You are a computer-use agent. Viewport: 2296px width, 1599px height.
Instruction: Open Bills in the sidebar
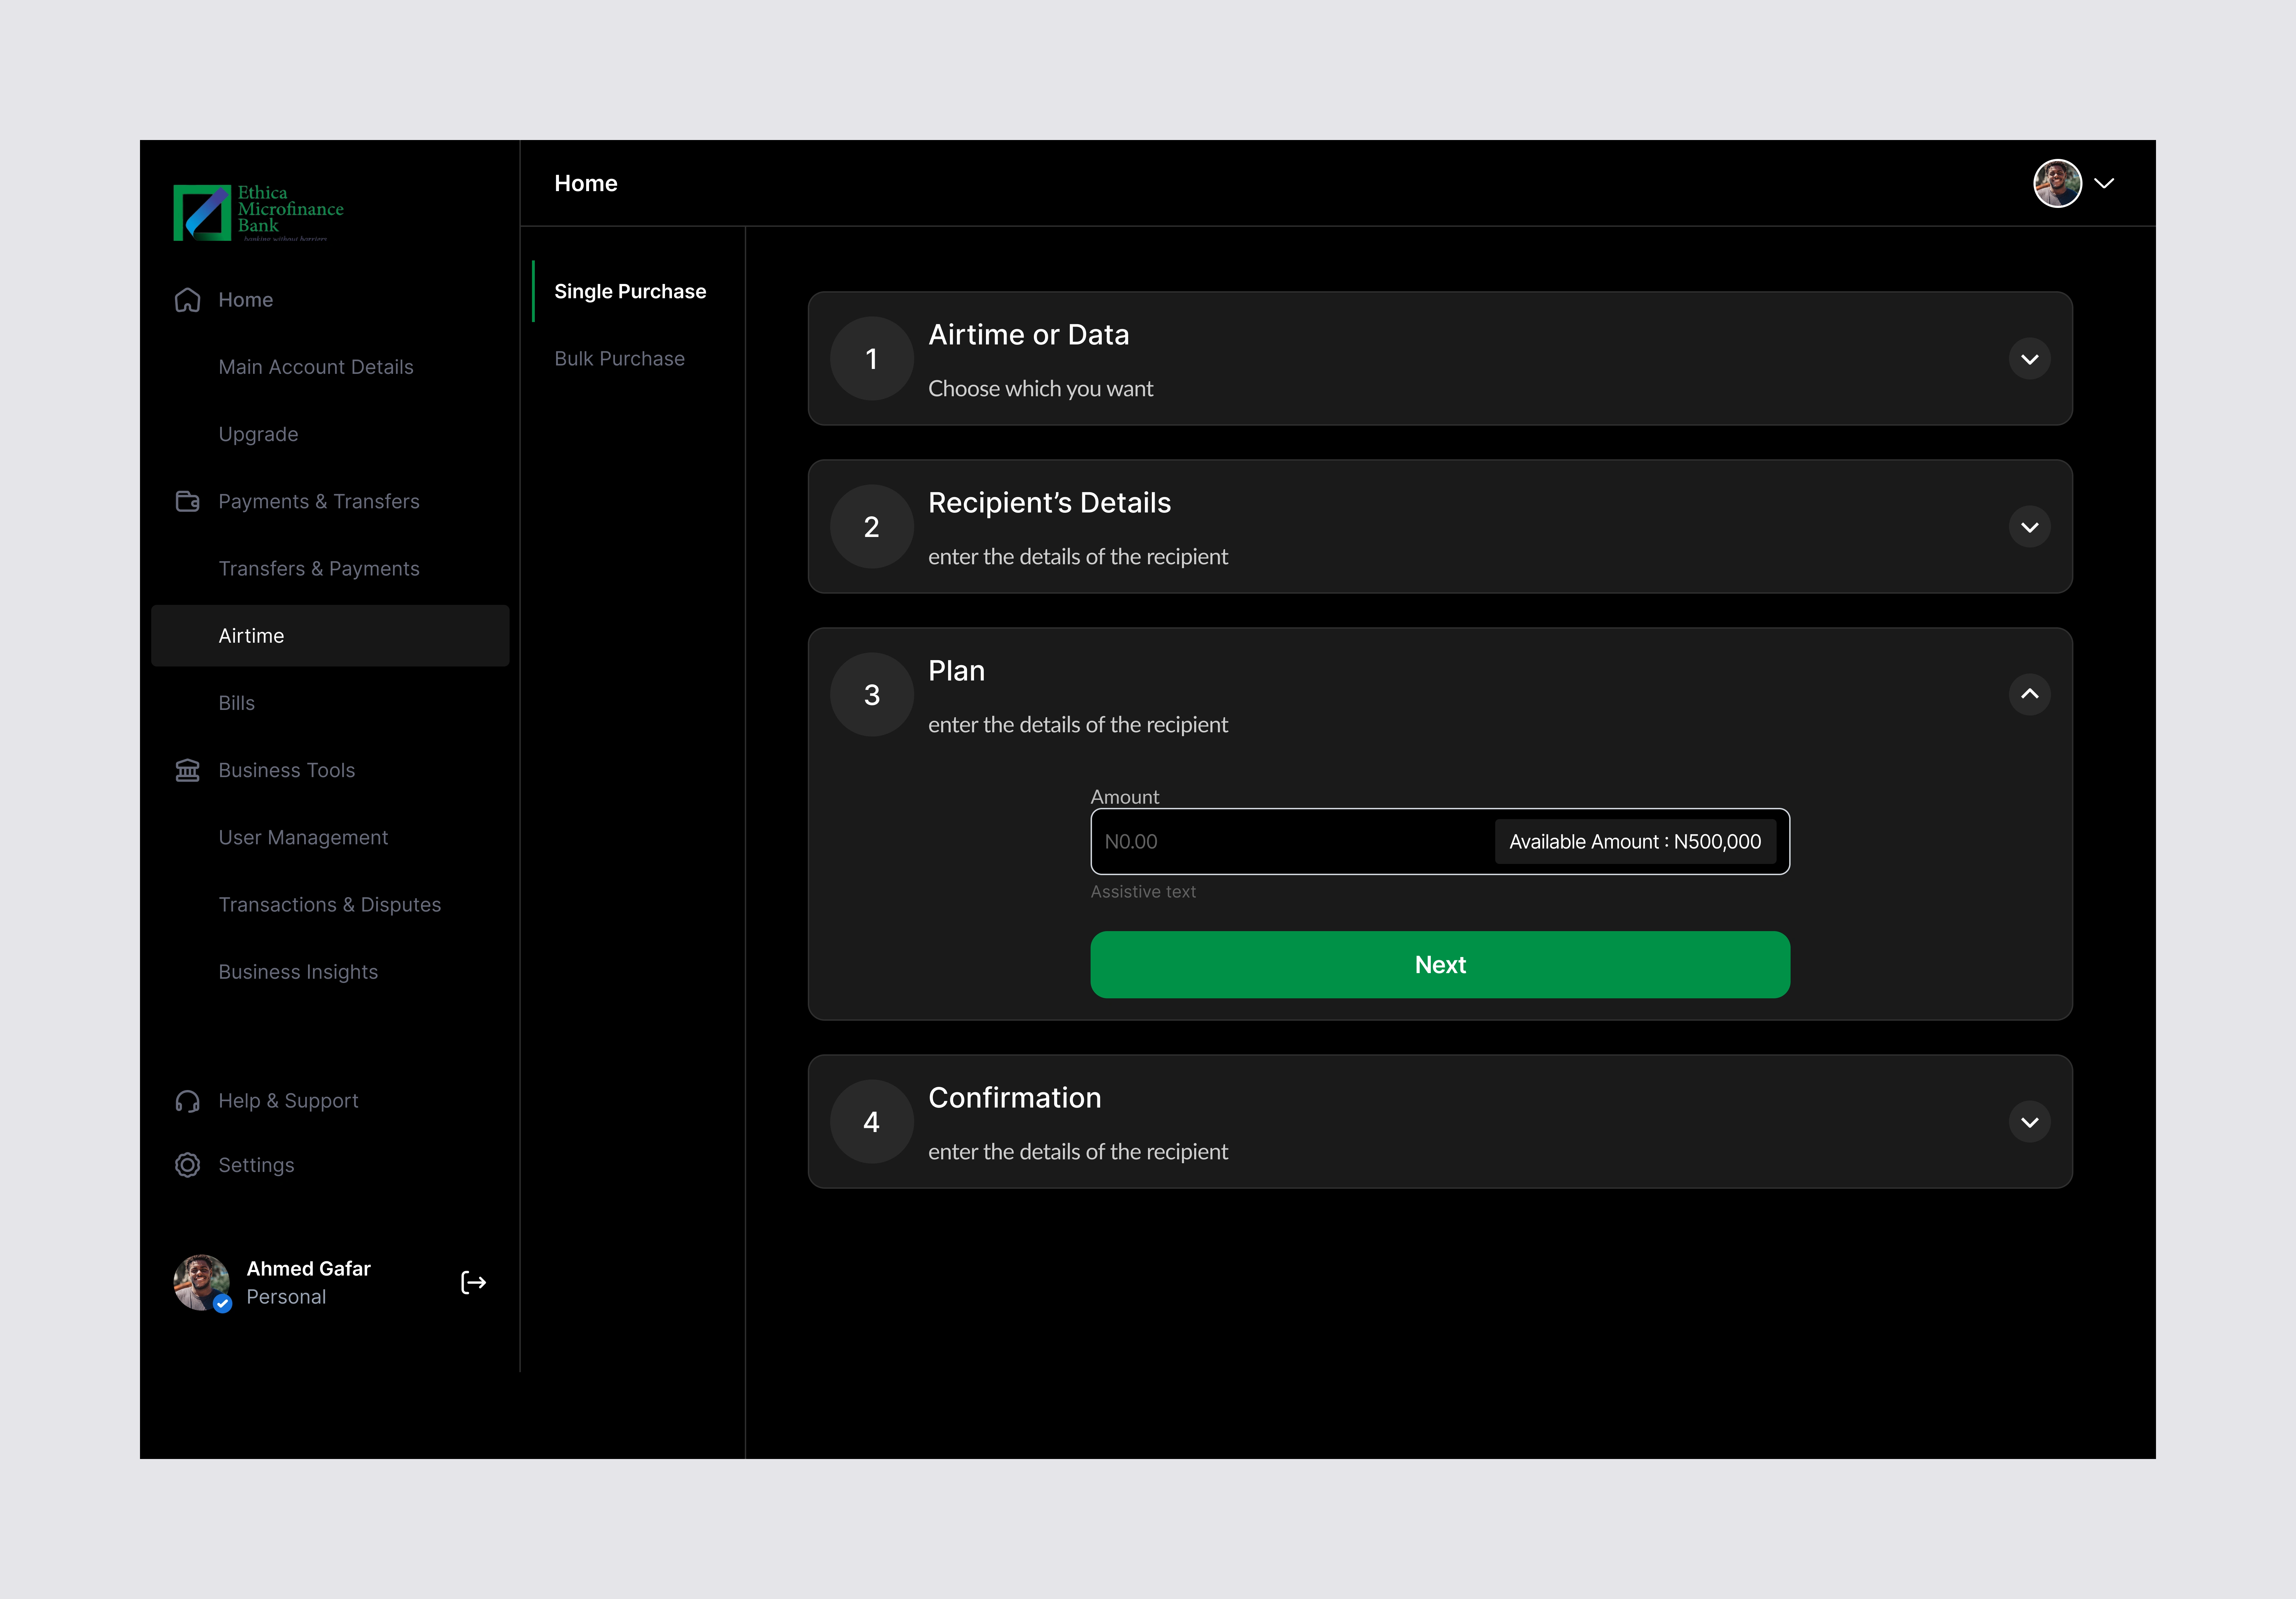point(237,703)
